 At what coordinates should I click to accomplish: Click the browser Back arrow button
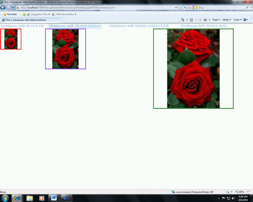click(x=3, y=8)
